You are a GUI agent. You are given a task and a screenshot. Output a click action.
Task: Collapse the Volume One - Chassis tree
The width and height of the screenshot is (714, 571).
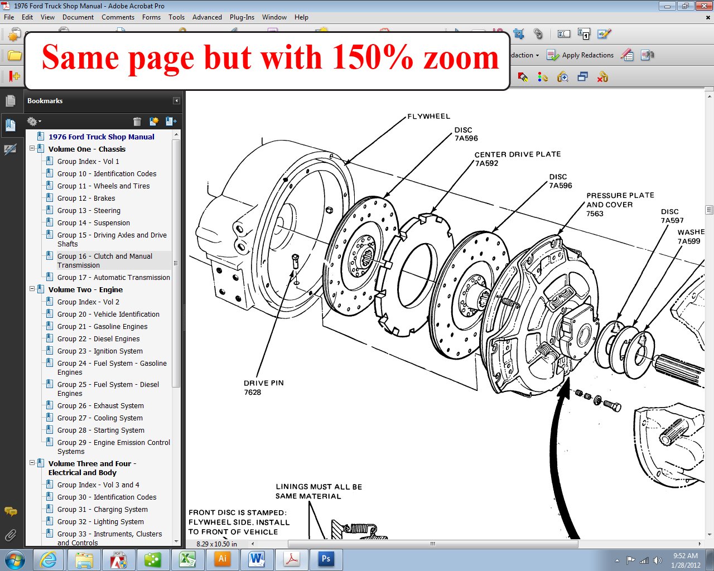coord(32,149)
